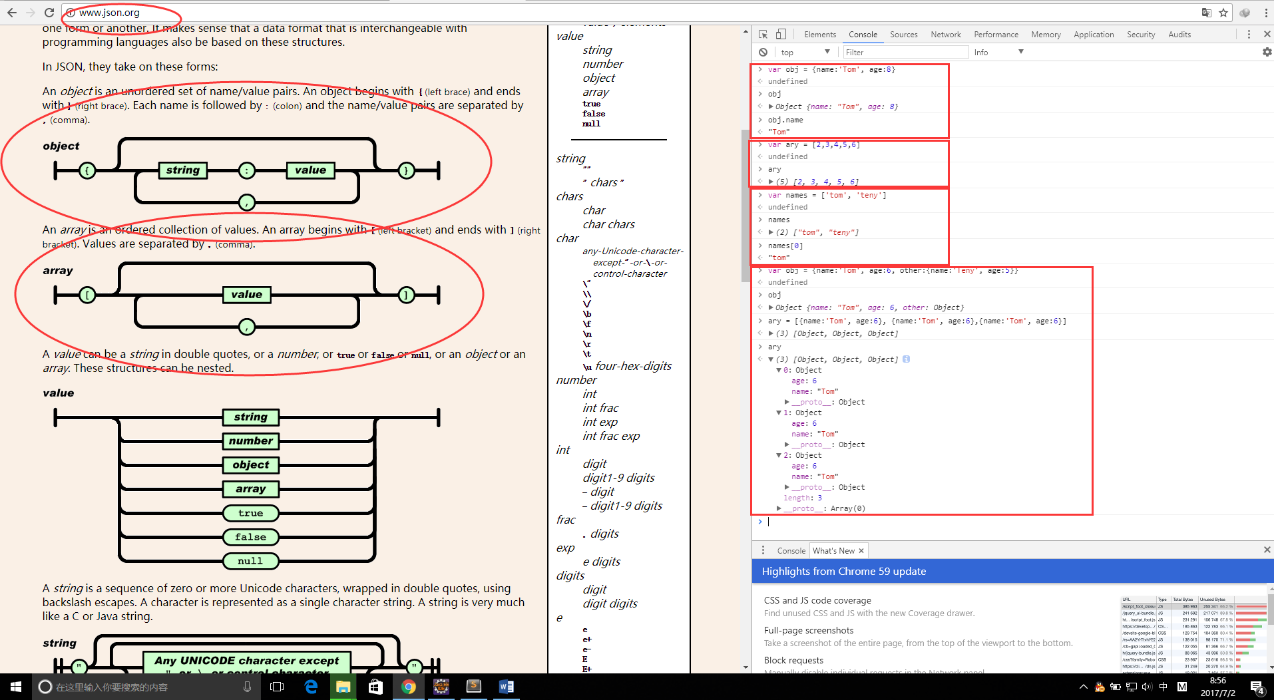The image size is (1274, 700).
Task: Click the translate page icon in address bar
Action: click(x=1207, y=13)
